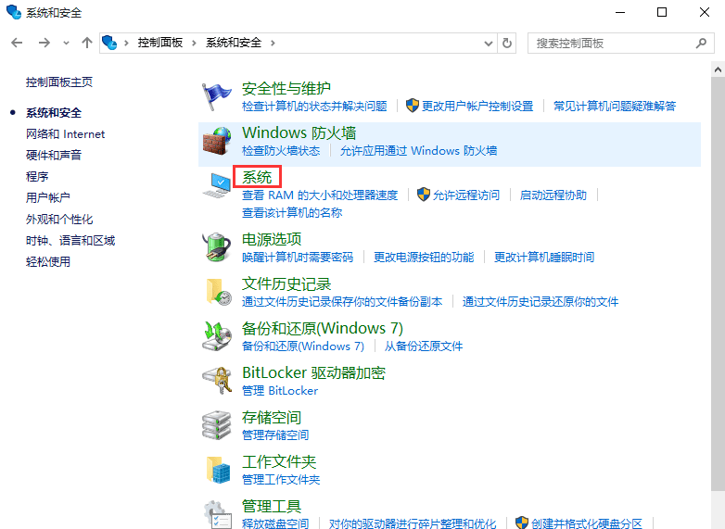Open the Windows 防火墙 heading
This screenshot has width=725, height=529.
point(299,133)
